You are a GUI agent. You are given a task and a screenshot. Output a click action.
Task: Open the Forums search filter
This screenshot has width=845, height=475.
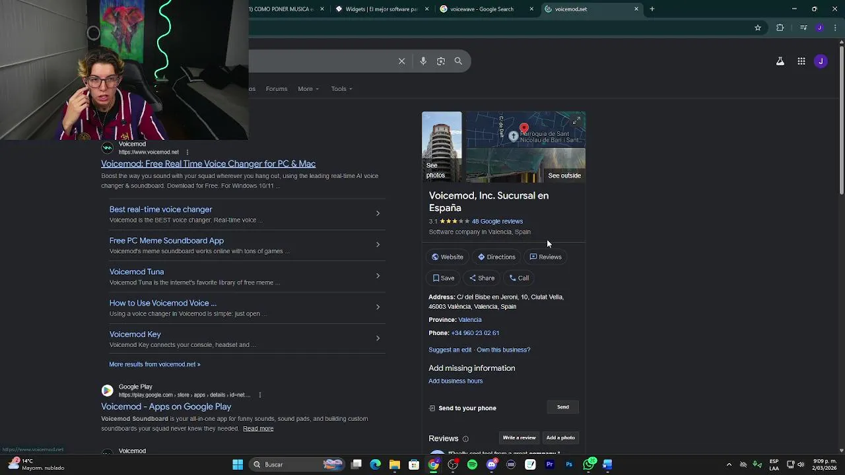[277, 89]
